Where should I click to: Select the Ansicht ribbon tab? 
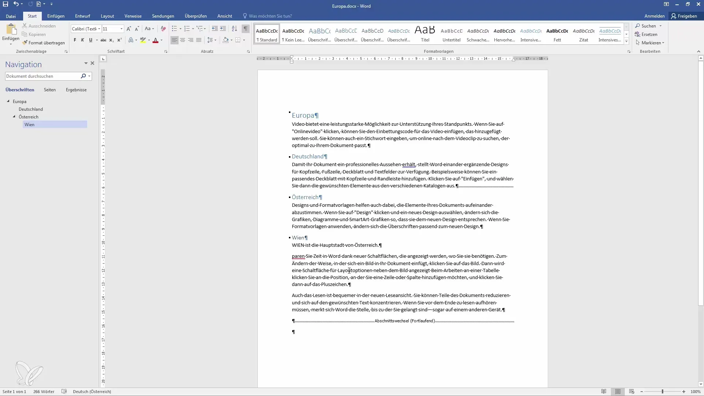[224, 16]
